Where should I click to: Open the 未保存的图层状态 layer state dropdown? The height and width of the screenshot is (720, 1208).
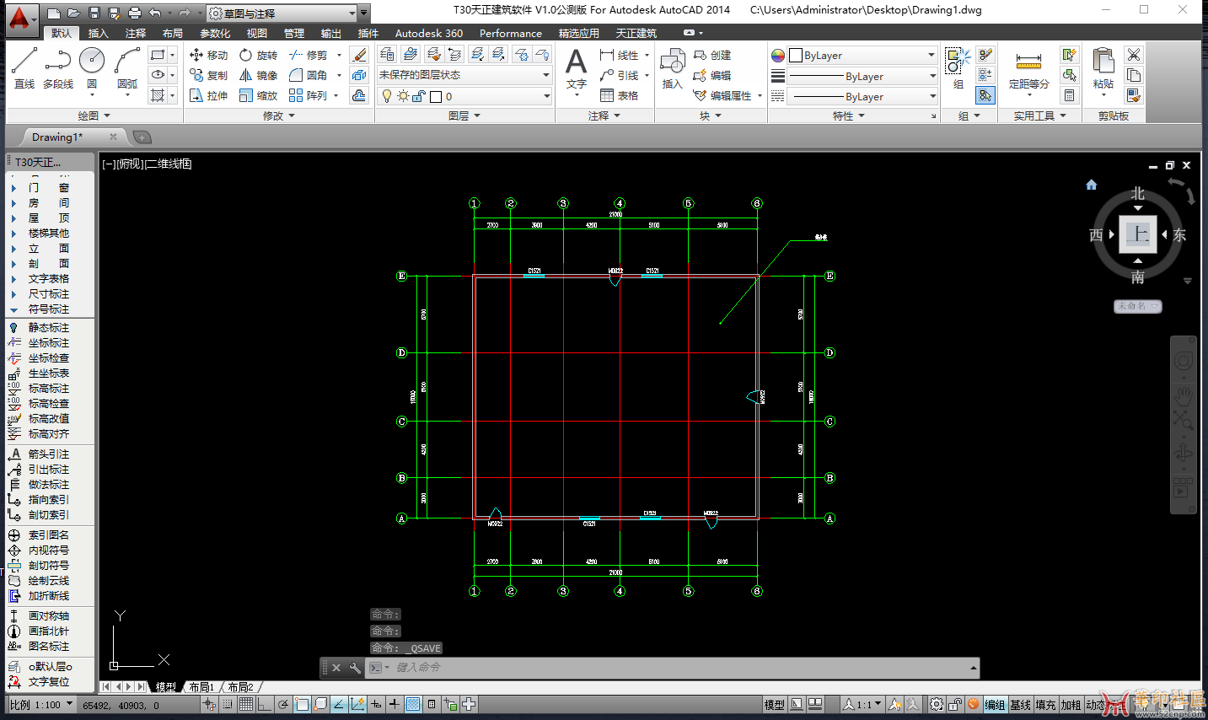pos(464,75)
